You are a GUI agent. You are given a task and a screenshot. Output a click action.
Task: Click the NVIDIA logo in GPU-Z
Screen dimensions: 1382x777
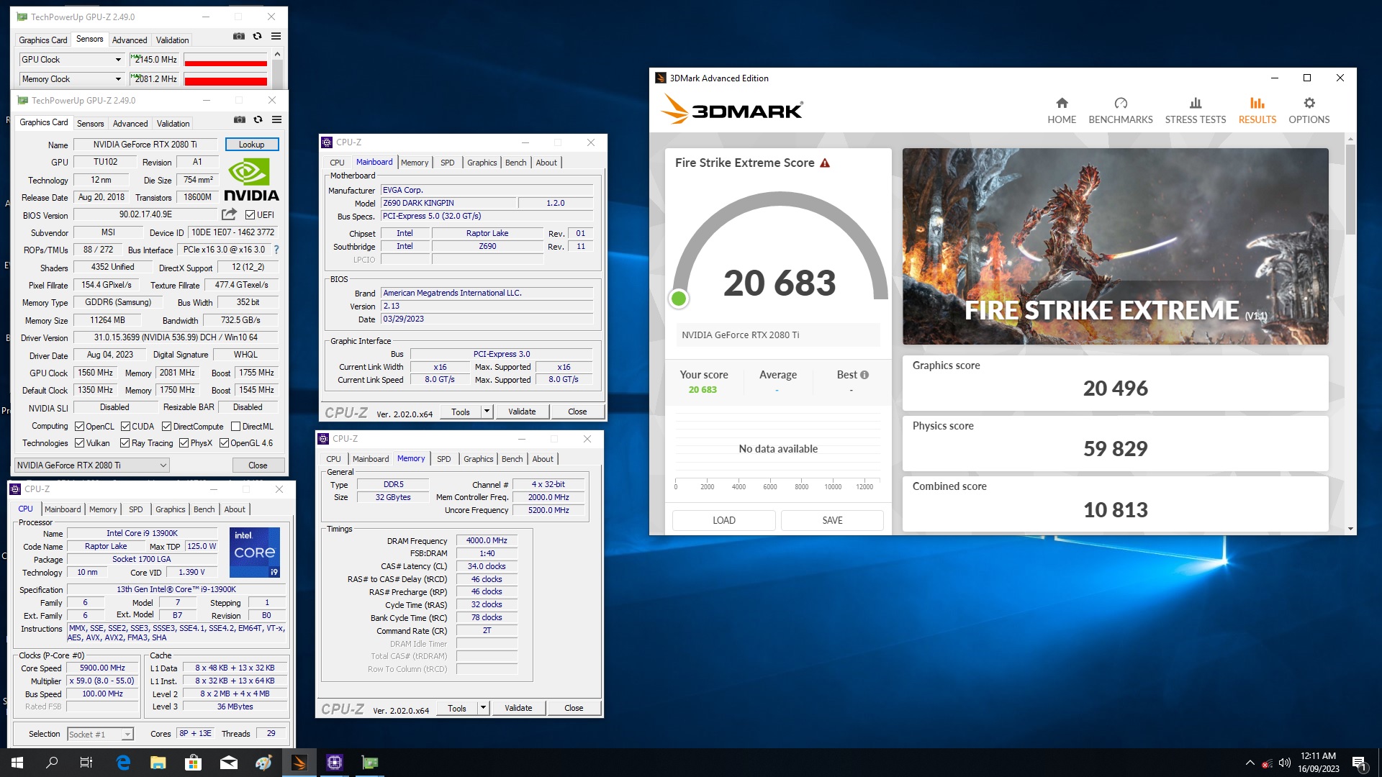tap(251, 181)
